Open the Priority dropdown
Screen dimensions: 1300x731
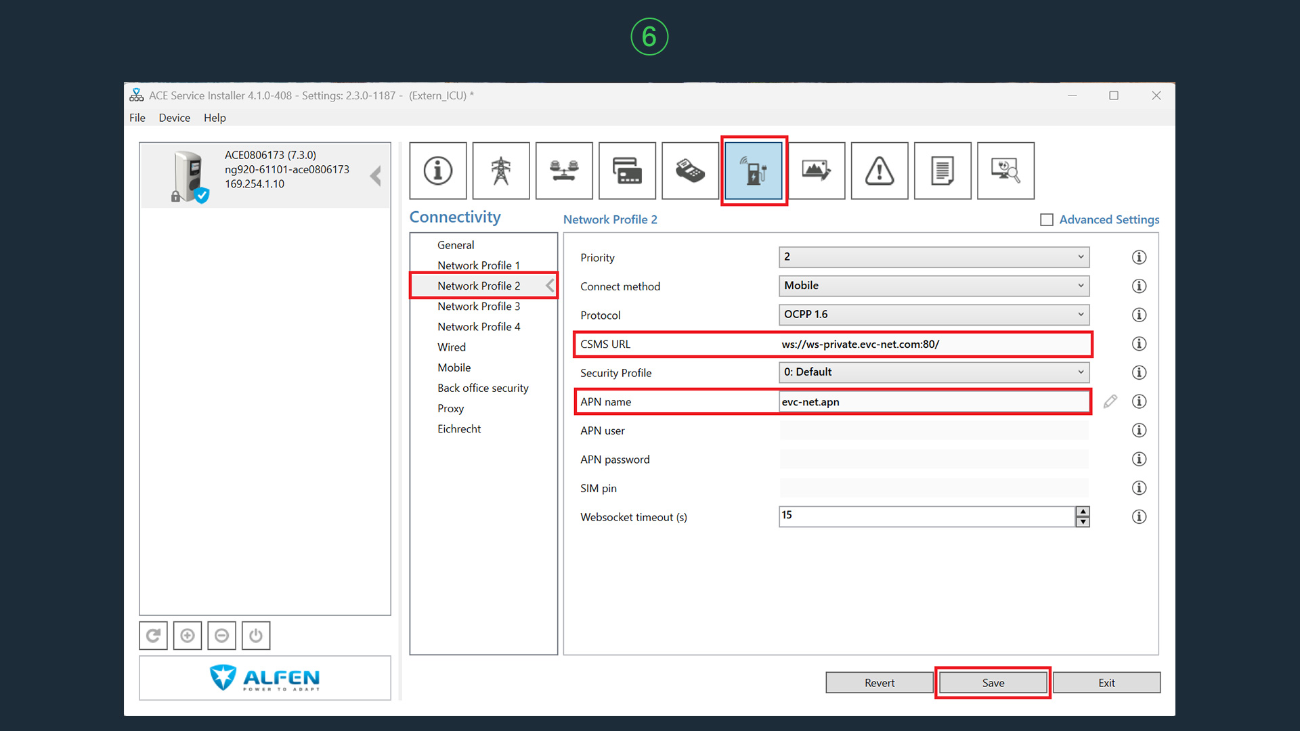[934, 257]
